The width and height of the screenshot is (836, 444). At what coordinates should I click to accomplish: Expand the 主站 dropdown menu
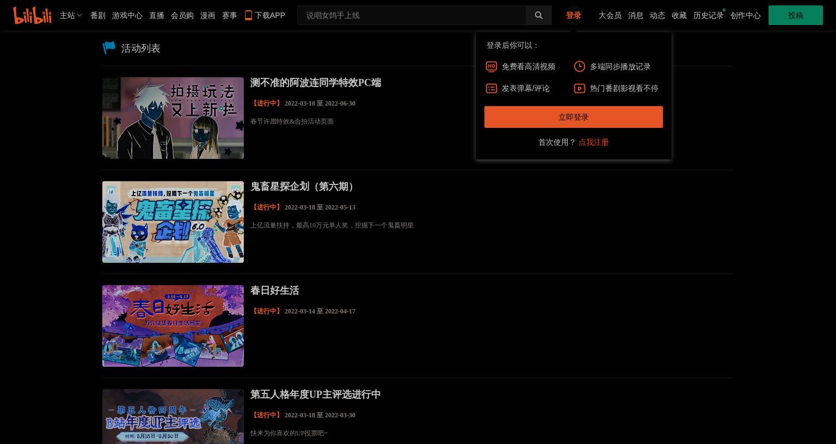(71, 15)
